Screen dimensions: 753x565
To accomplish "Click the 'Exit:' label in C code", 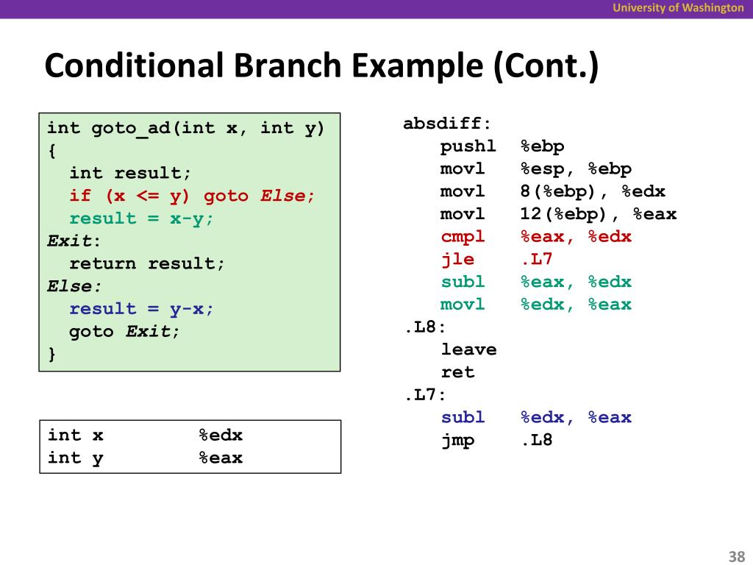I will [x=74, y=241].
